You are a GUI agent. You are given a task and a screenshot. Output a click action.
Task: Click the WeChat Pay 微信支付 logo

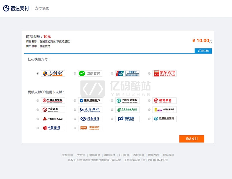coord(90,73)
